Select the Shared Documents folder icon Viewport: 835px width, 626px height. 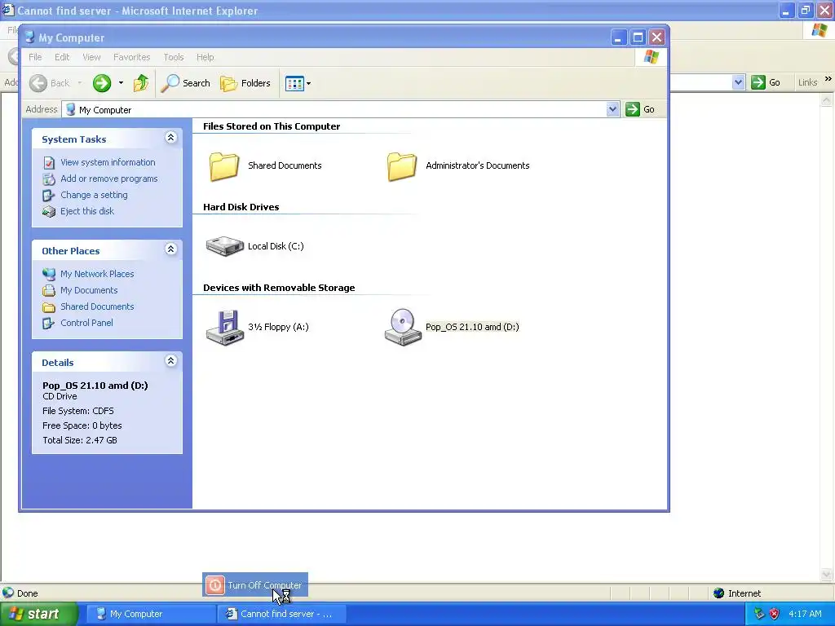[x=224, y=166]
